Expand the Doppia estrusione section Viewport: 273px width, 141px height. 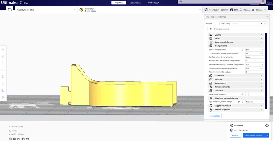point(236,105)
